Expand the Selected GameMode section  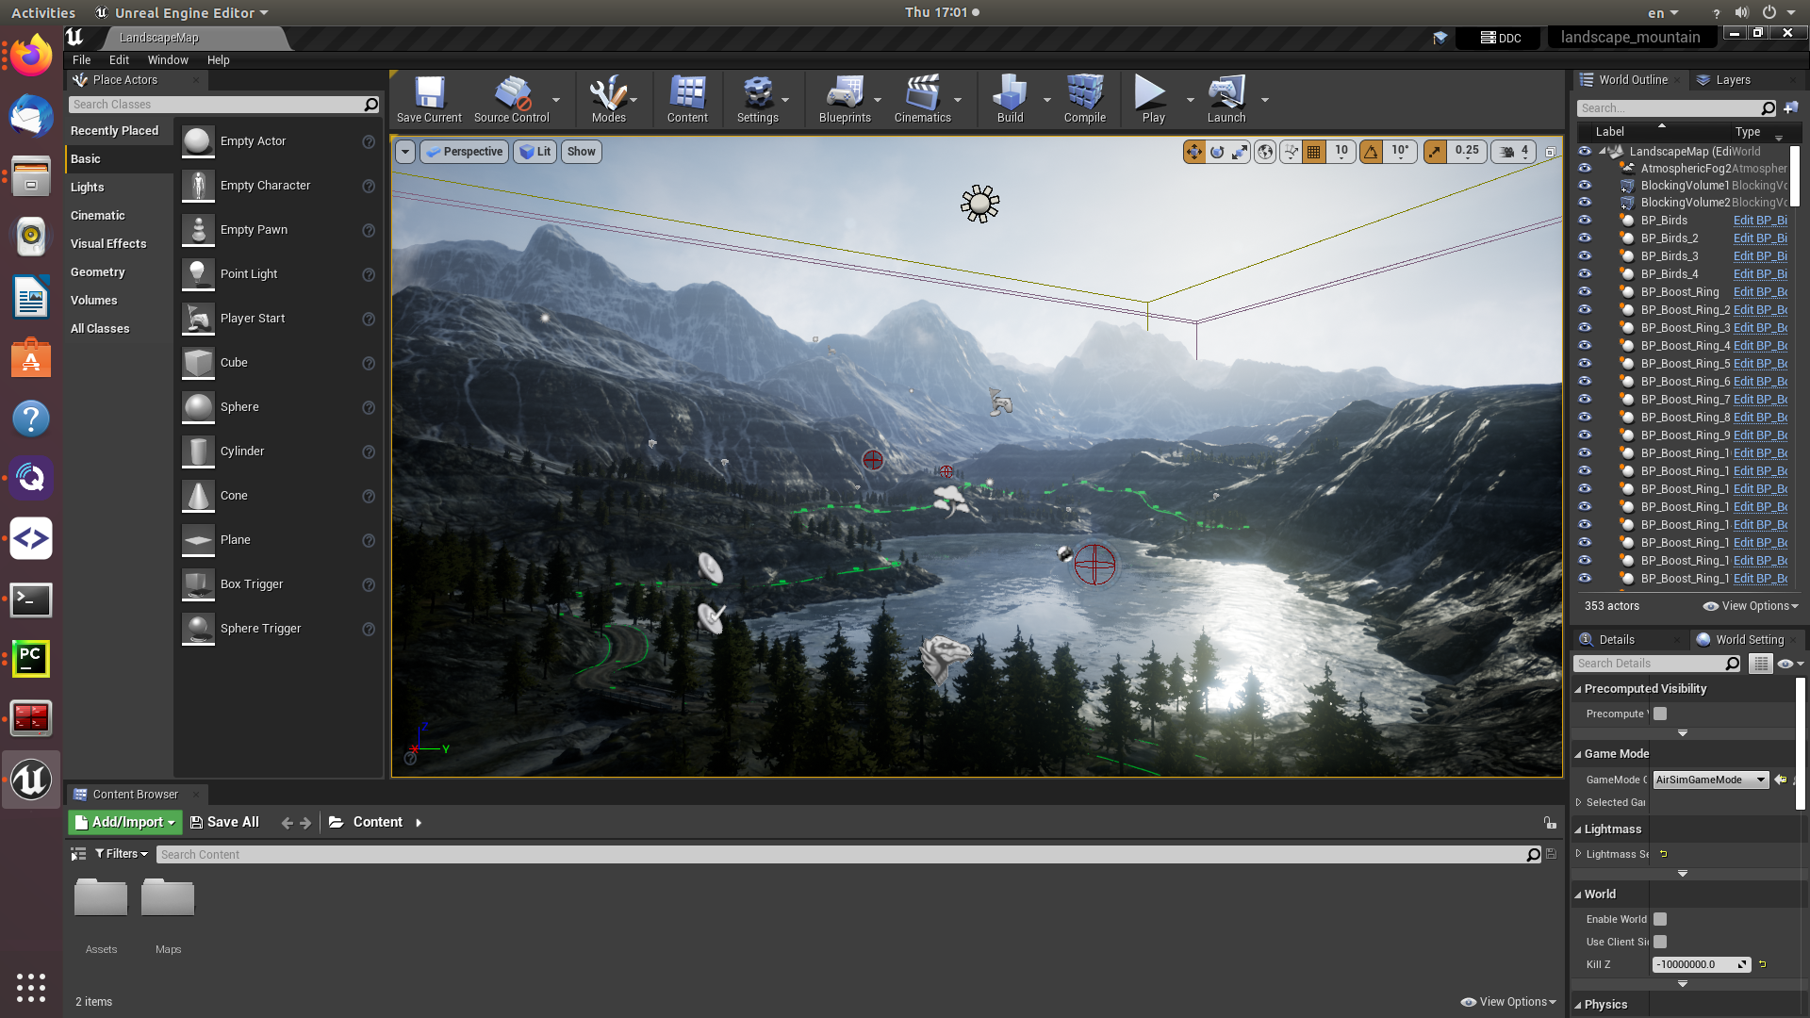click(x=1579, y=802)
